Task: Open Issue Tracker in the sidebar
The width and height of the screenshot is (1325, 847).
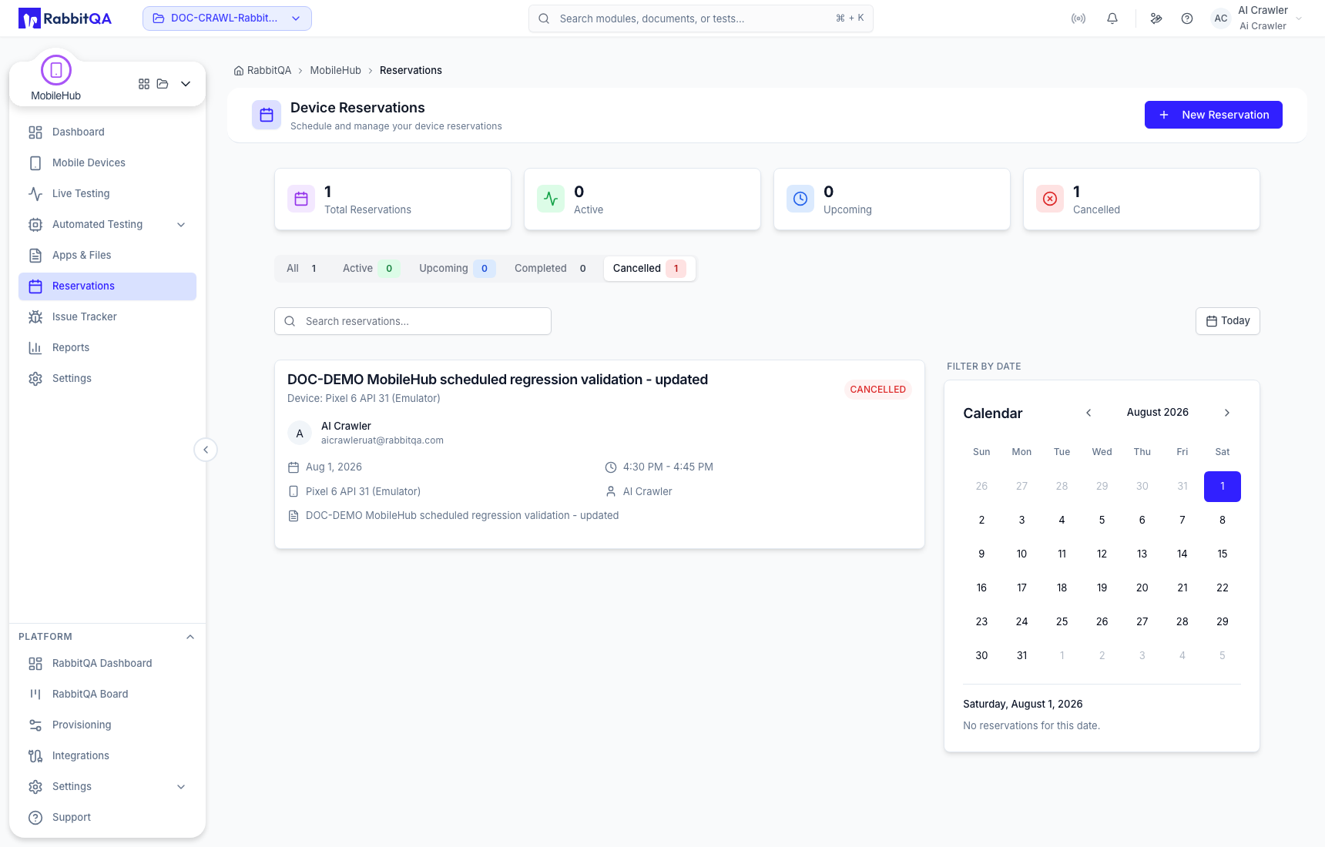Action: click(x=108, y=317)
